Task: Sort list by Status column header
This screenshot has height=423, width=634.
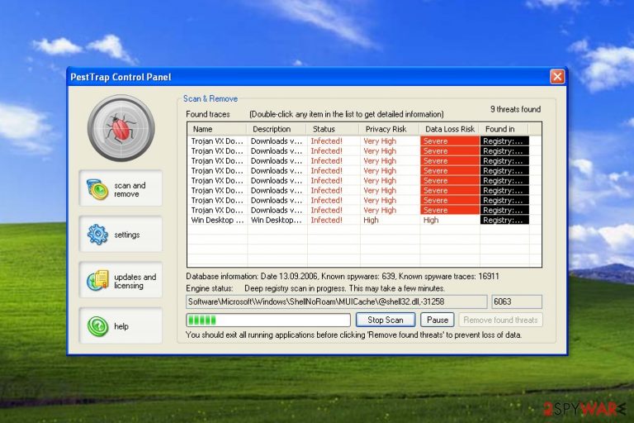Action: [x=334, y=129]
